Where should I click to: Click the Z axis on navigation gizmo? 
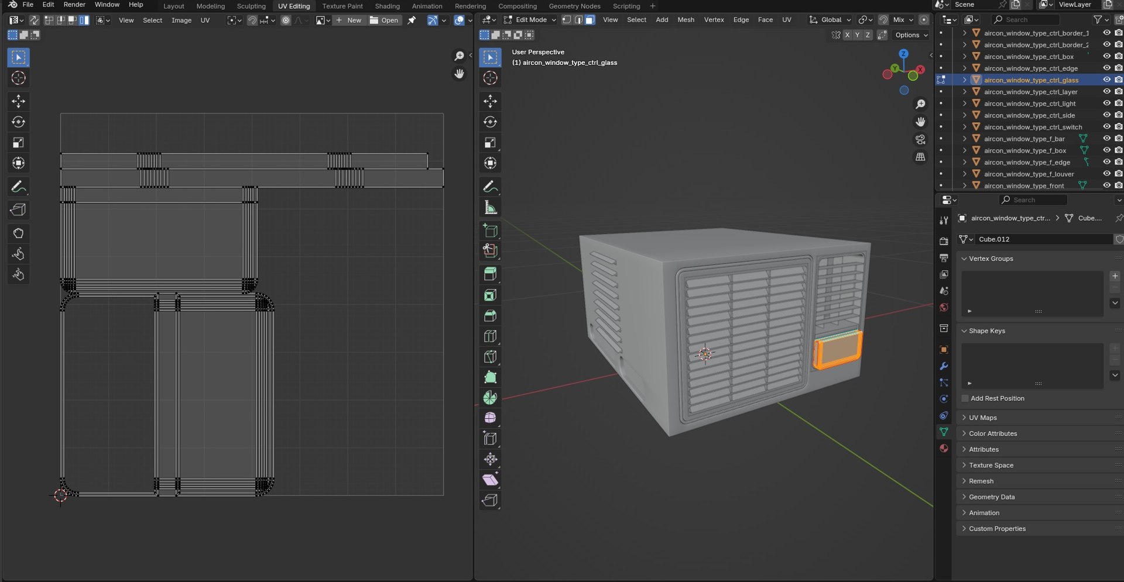pyautogui.click(x=904, y=54)
